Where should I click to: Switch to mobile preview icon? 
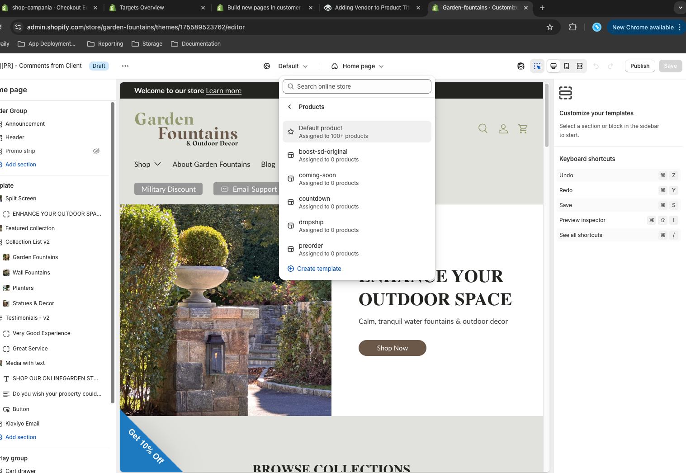(567, 66)
